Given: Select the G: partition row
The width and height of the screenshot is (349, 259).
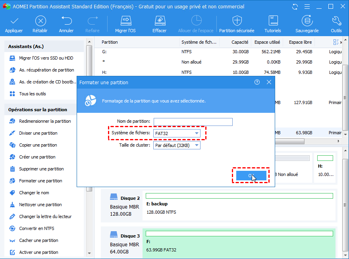Looking at the screenshot, I should (218, 52).
